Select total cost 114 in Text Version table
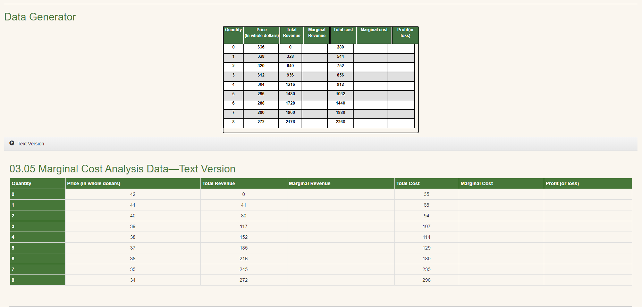Viewport: 642px width, 307px height. pyautogui.click(x=426, y=237)
